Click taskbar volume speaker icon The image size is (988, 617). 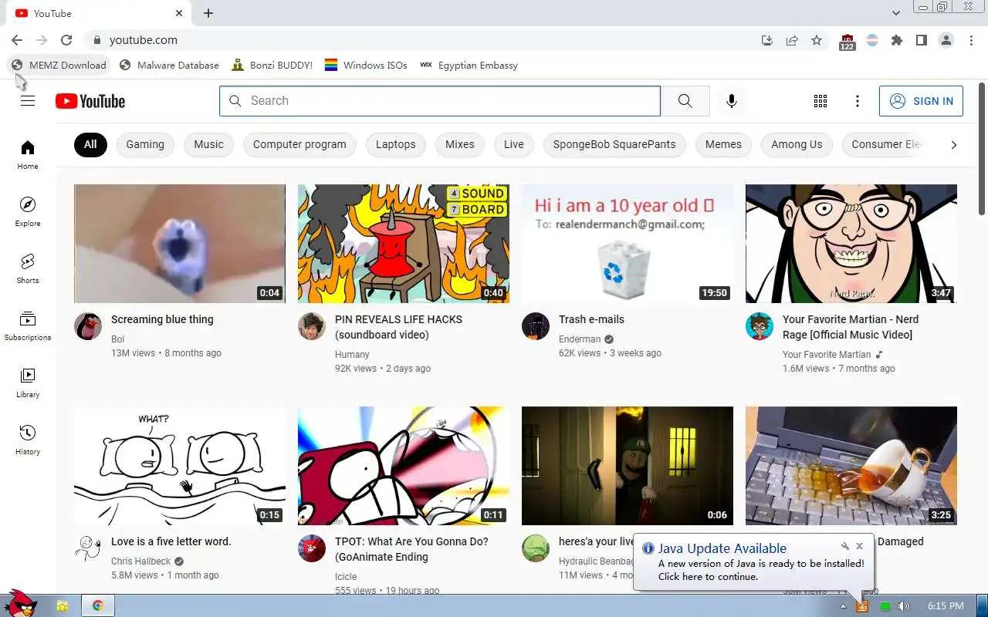tap(904, 607)
